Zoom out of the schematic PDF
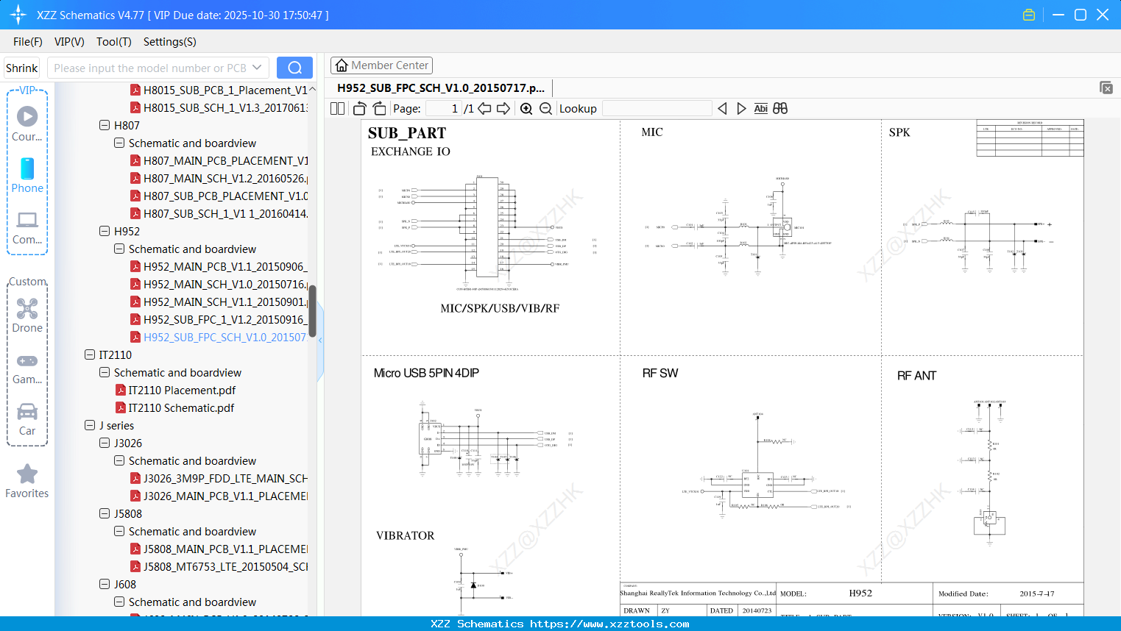The height and width of the screenshot is (631, 1121). point(545,108)
